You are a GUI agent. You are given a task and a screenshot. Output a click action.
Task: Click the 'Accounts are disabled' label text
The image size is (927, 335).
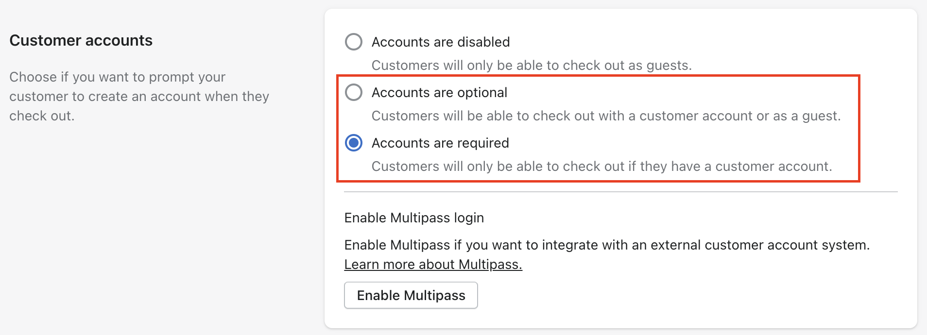click(x=440, y=42)
